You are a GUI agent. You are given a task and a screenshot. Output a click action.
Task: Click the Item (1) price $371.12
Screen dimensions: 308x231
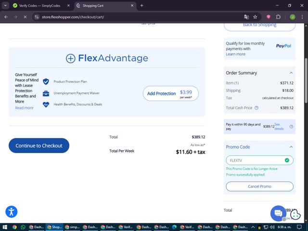pyautogui.click(x=287, y=83)
